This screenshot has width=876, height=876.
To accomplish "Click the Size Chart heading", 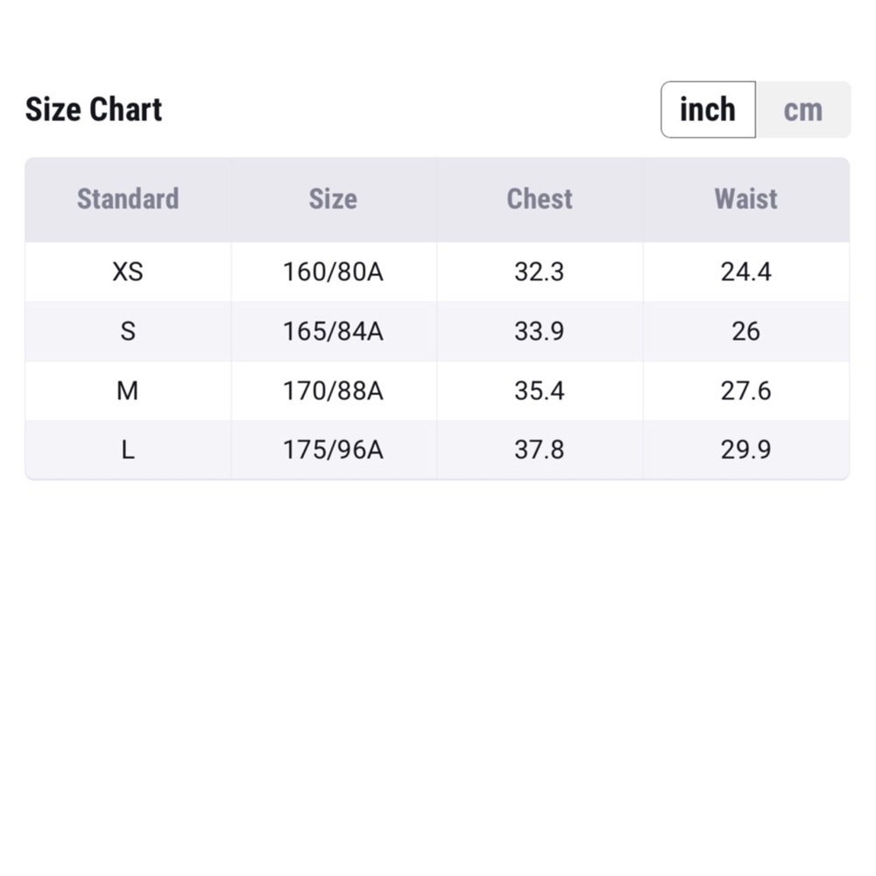I will coord(94,109).
